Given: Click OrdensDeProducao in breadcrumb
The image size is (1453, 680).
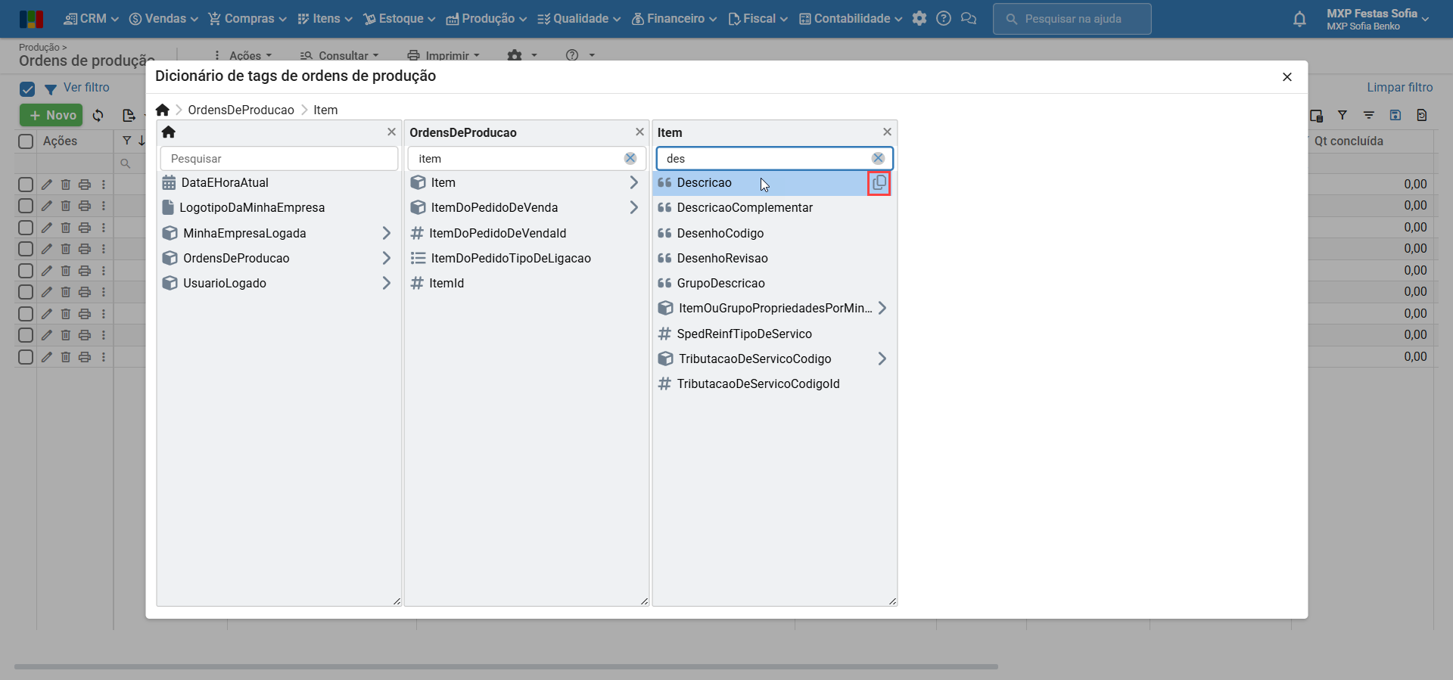Looking at the screenshot, I should pyautogui.click(x=241, y=110).
